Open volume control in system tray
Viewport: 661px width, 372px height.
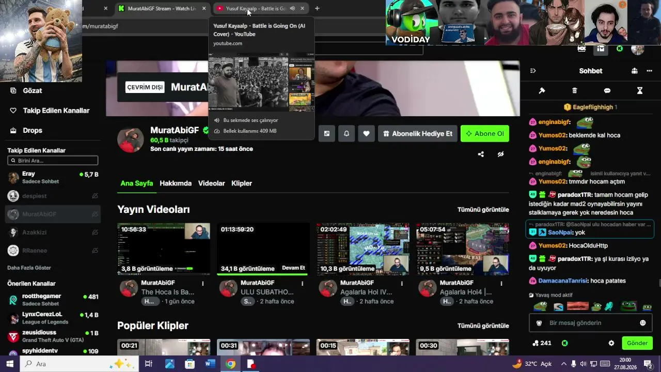584,364
